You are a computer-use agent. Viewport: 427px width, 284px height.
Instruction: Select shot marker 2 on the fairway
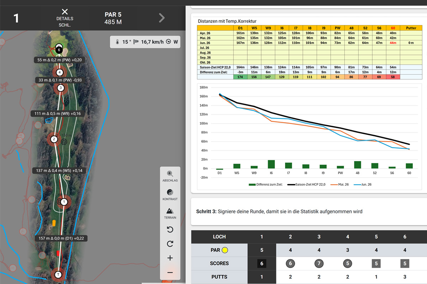54,139
